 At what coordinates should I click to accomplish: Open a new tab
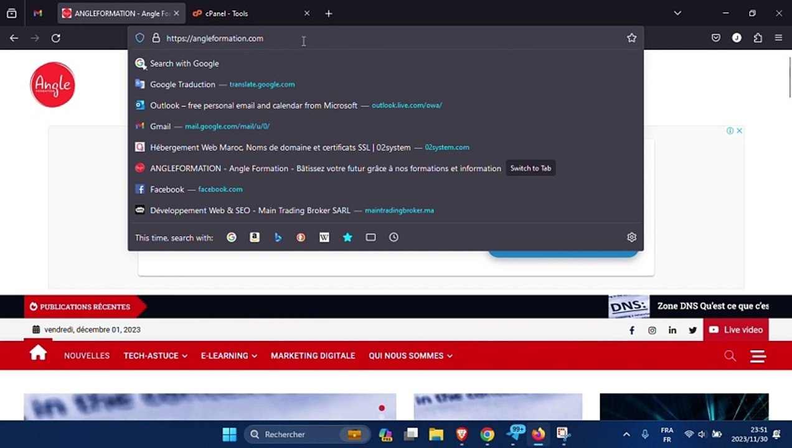(329, 13)
